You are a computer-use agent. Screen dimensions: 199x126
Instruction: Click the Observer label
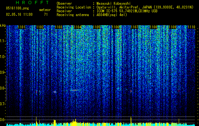click(x=64, y=3)
